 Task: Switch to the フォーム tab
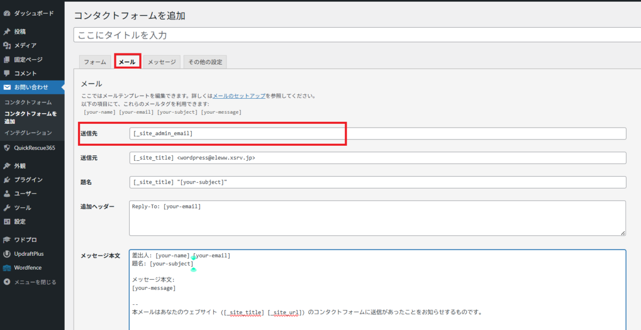tap(95, 62)
